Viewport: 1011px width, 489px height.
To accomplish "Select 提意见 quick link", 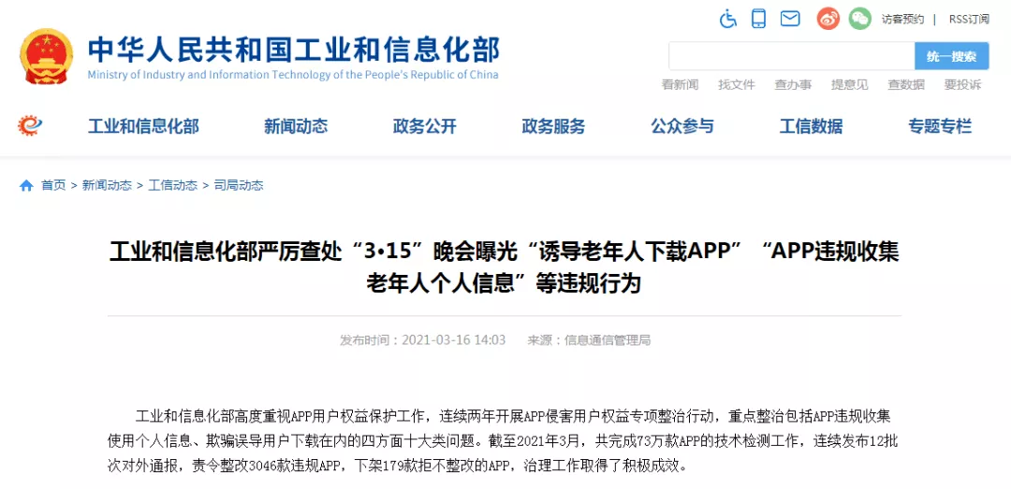I will pos(849,84).
